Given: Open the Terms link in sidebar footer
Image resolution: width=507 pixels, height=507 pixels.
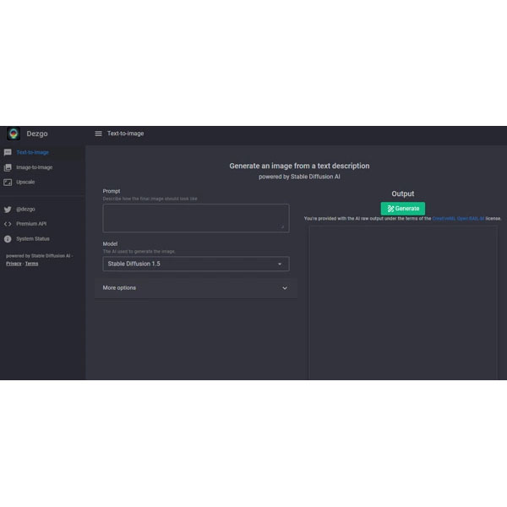Looking at the screenshot, I should coord(31,264).
